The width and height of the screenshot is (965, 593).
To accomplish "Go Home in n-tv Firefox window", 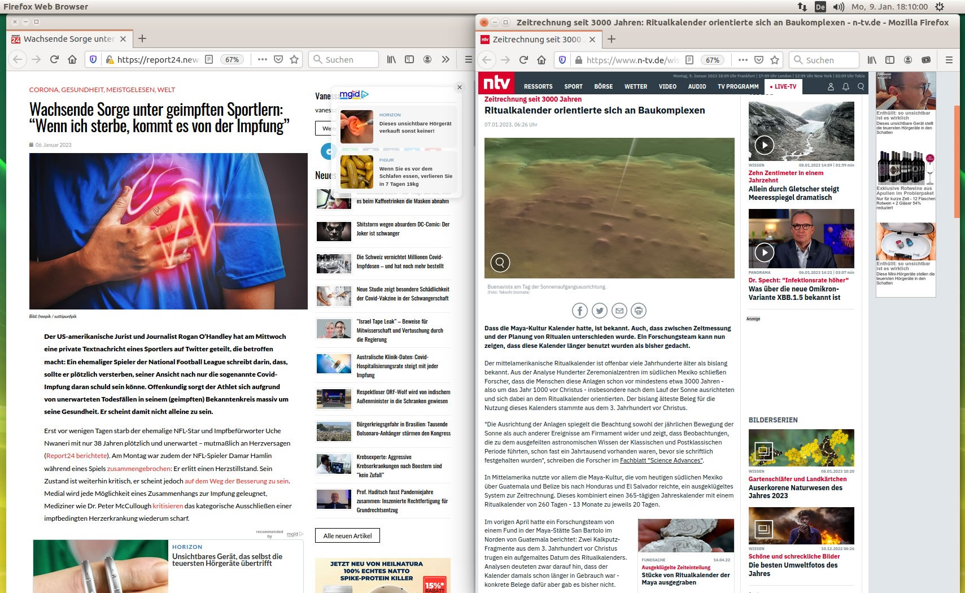I will (542, 60).
